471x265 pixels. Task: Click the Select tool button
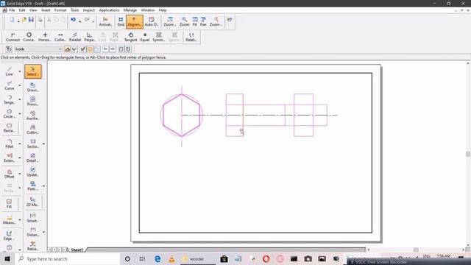pos(32,71)
